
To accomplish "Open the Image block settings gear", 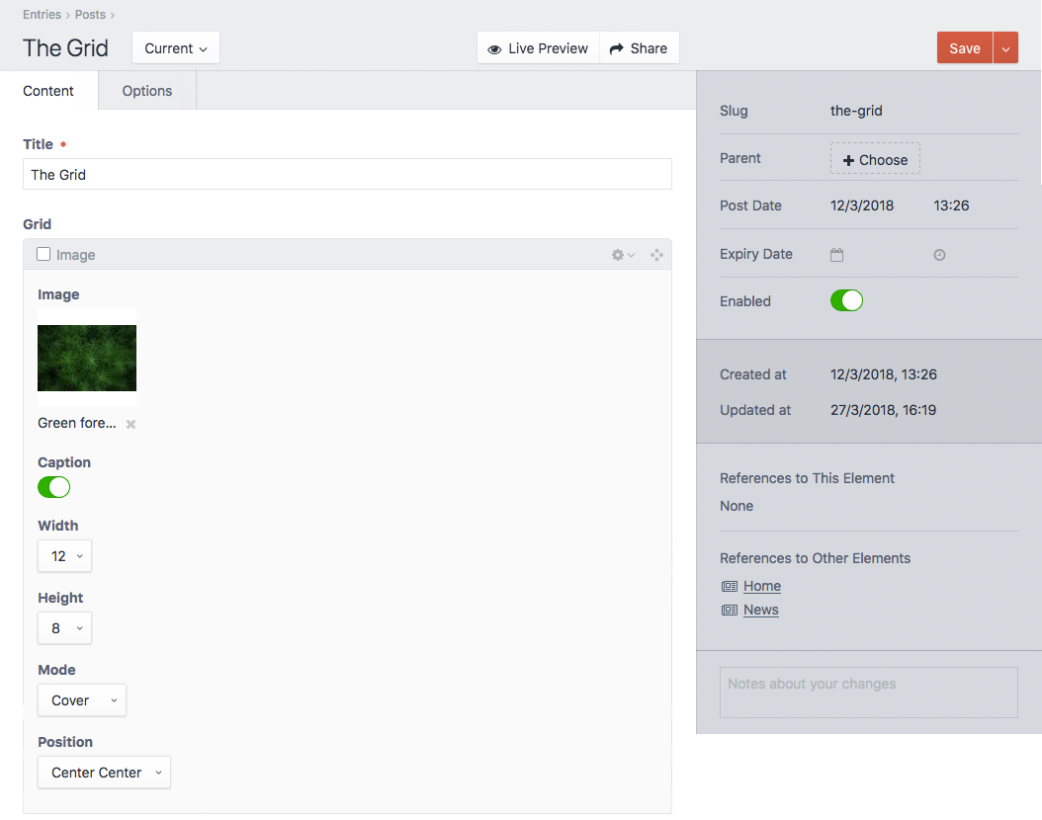I will [618, 254].
